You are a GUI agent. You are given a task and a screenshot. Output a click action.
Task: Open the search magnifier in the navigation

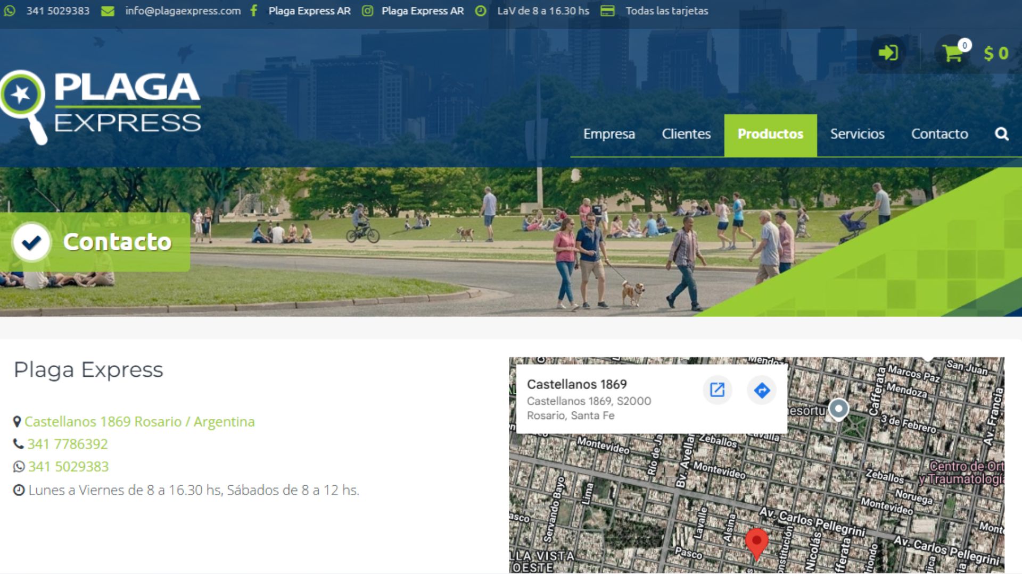tap(1002, 134)
